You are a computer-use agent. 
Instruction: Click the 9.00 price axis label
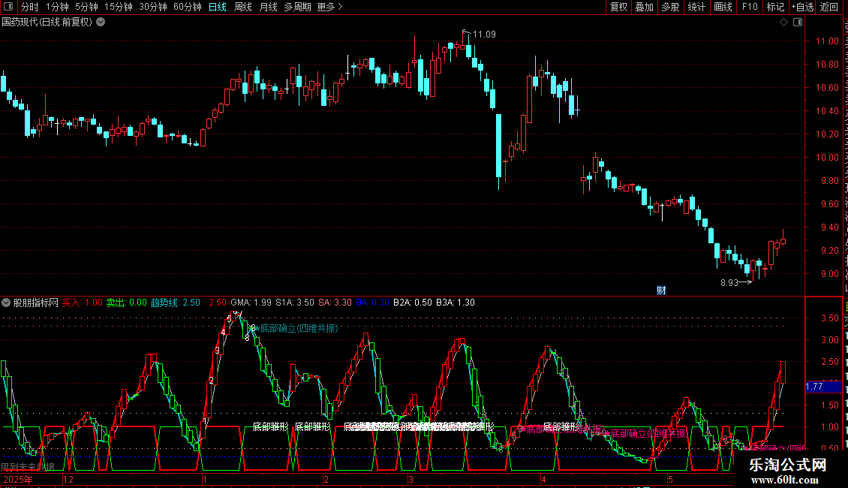tap(829, 274)
